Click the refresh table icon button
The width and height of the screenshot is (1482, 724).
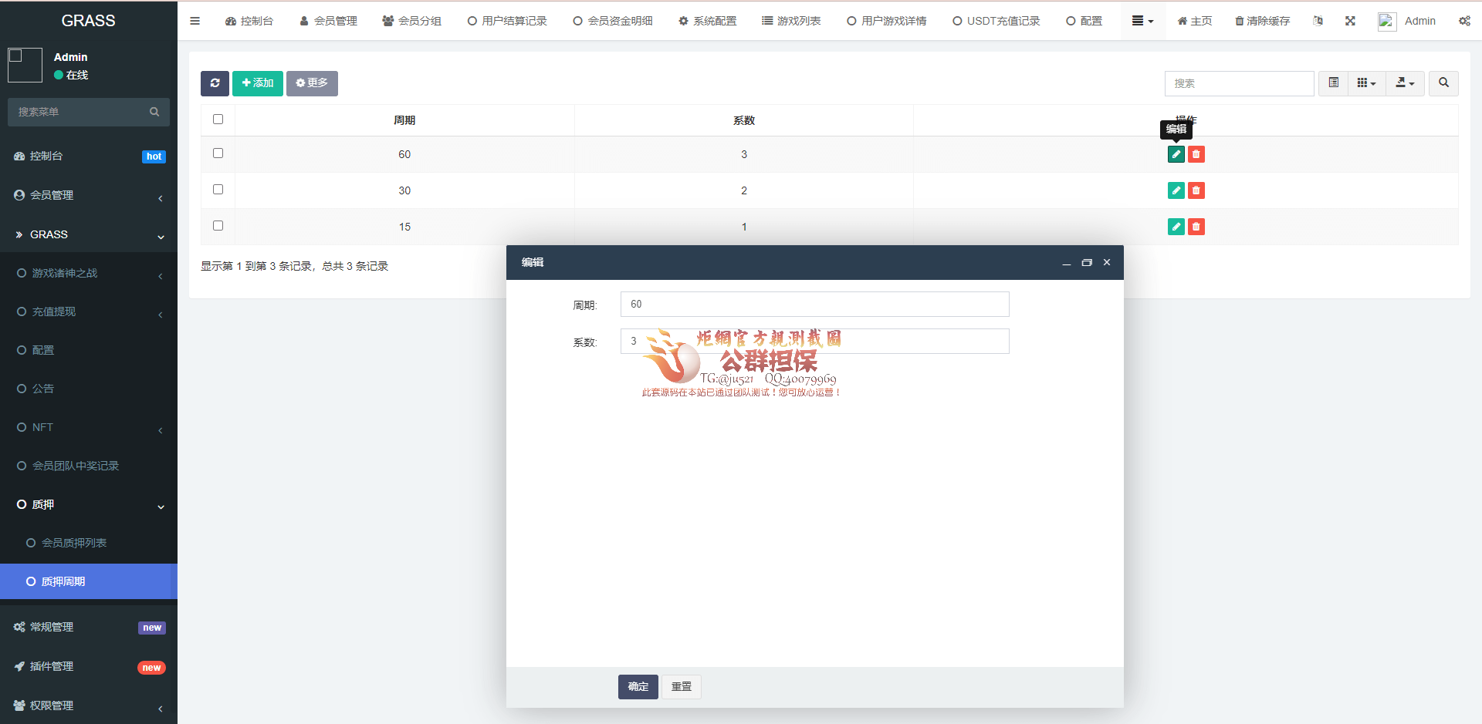215,83
